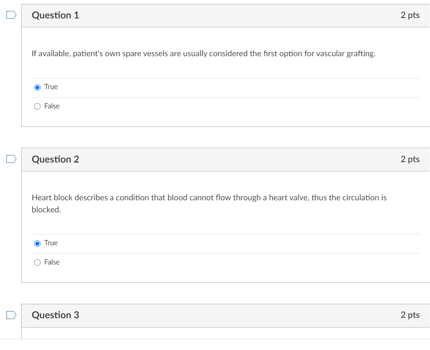The width and height of the screenshot is (430, 350).
Task: Click 2 pts label of Question 1
Action: point(410,15)
